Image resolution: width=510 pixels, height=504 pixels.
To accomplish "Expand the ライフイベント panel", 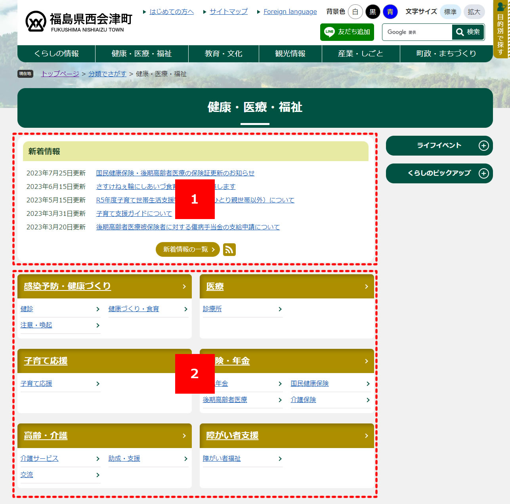I will pyautogui.click(x=439, y=146).
